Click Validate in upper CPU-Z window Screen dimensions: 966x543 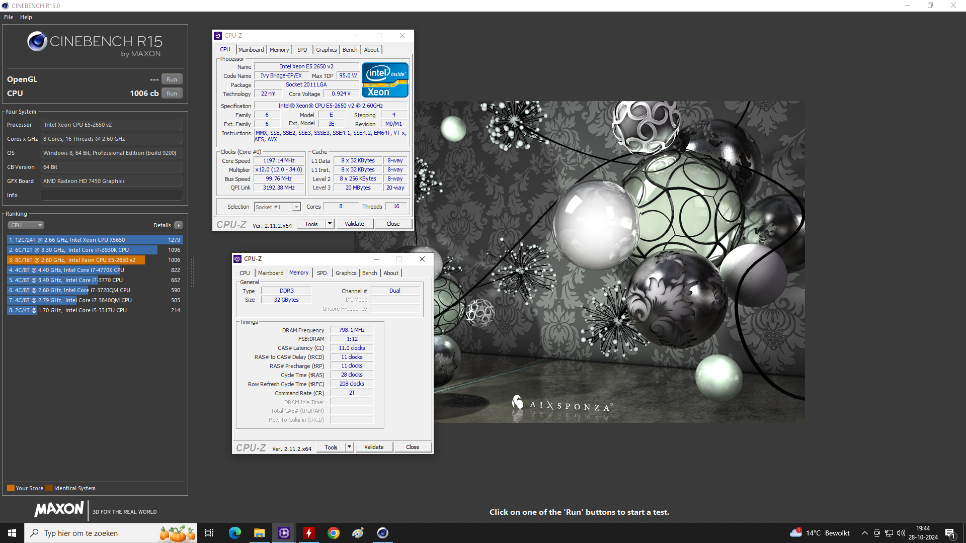coord(354,224)
